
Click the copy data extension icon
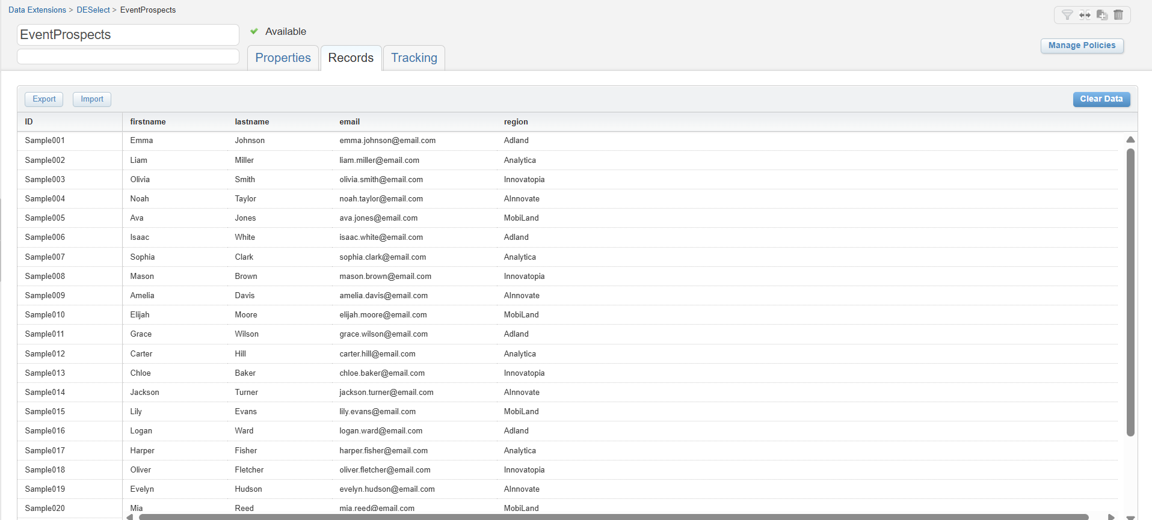click(1102, 15)
